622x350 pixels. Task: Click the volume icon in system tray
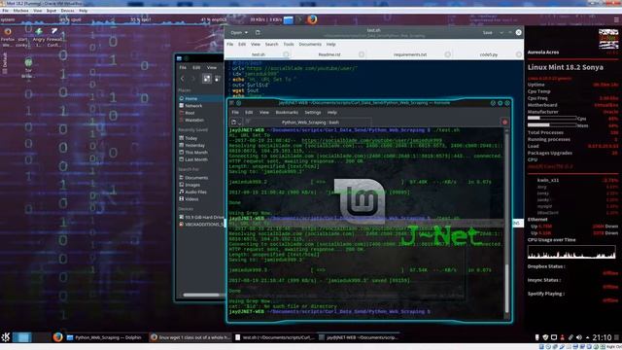click(579, 337)
